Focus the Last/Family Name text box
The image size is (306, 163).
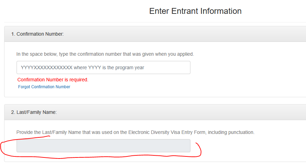(x=103, y=146)
